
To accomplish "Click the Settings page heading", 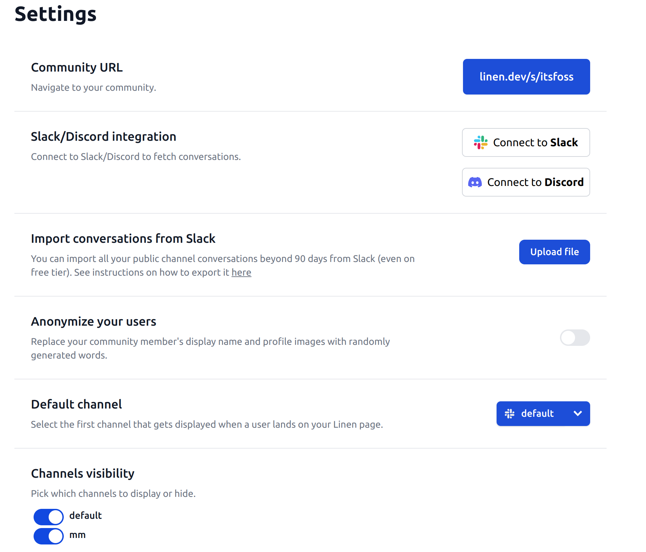I will tap(56, 14).
